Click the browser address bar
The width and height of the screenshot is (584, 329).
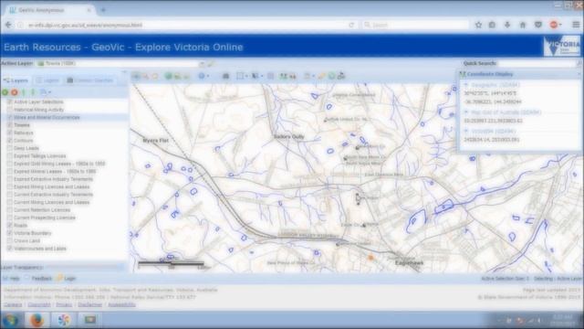(185, 25)
